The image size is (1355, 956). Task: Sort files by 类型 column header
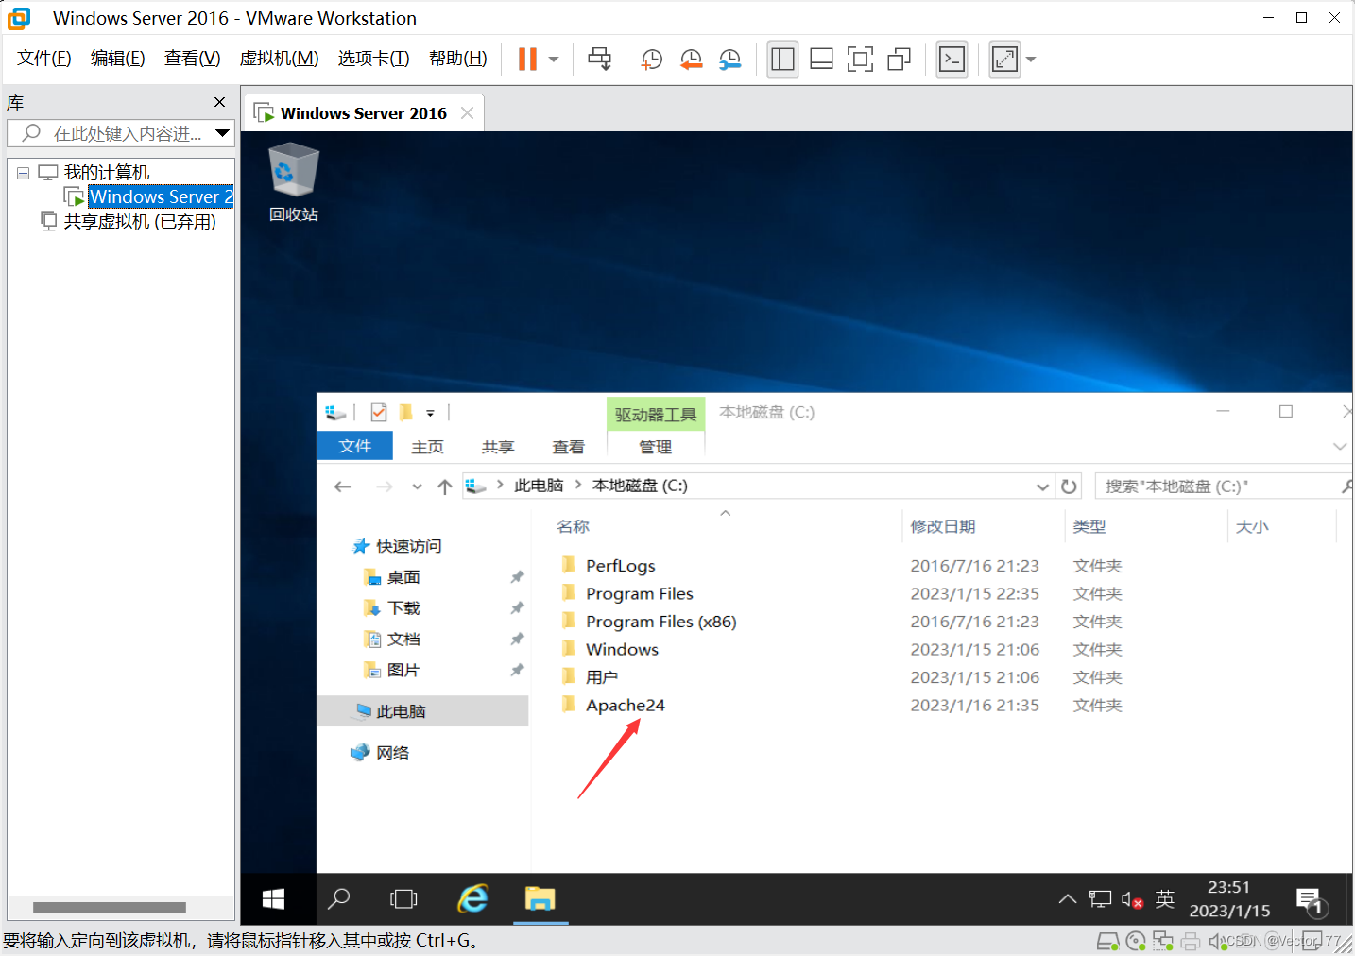pyautogui.click(x=1089, y=526)
